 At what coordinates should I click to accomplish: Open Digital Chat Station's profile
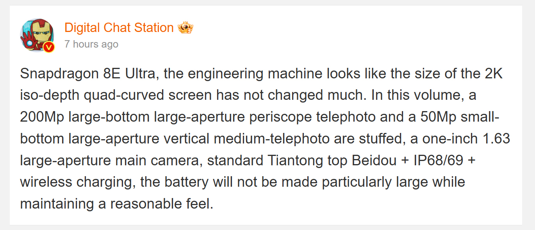(x=119, y=28)
